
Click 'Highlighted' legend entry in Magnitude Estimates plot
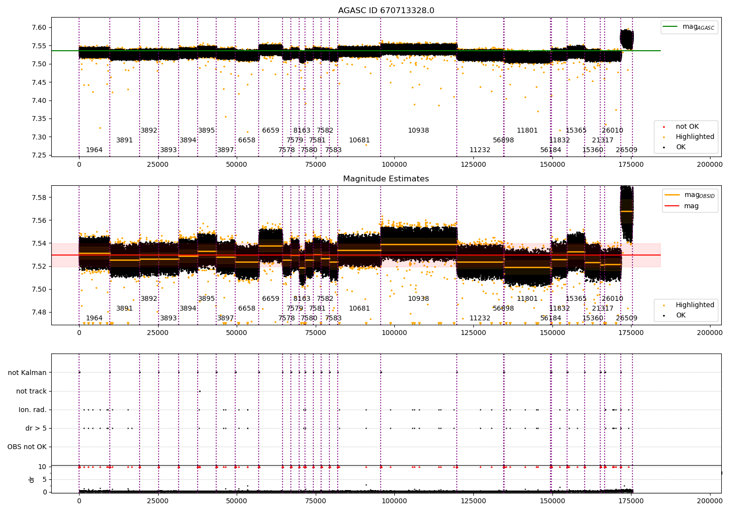point(695,305)
